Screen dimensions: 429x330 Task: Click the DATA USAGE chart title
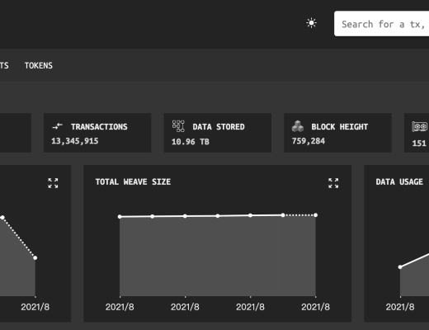click(399, 181)
